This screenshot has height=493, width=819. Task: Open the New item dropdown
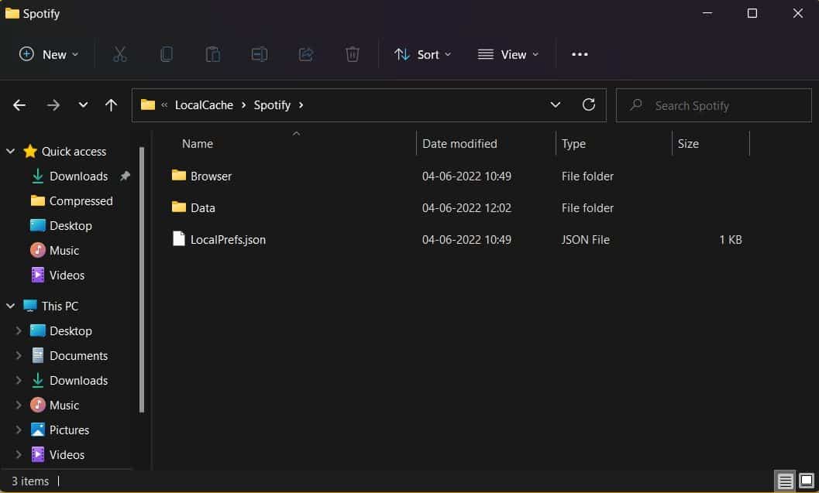tap(48, 54)
